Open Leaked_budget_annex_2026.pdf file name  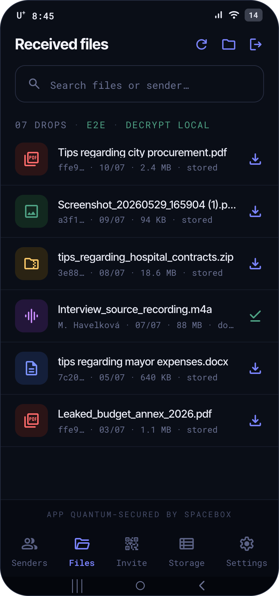point(135,414)
